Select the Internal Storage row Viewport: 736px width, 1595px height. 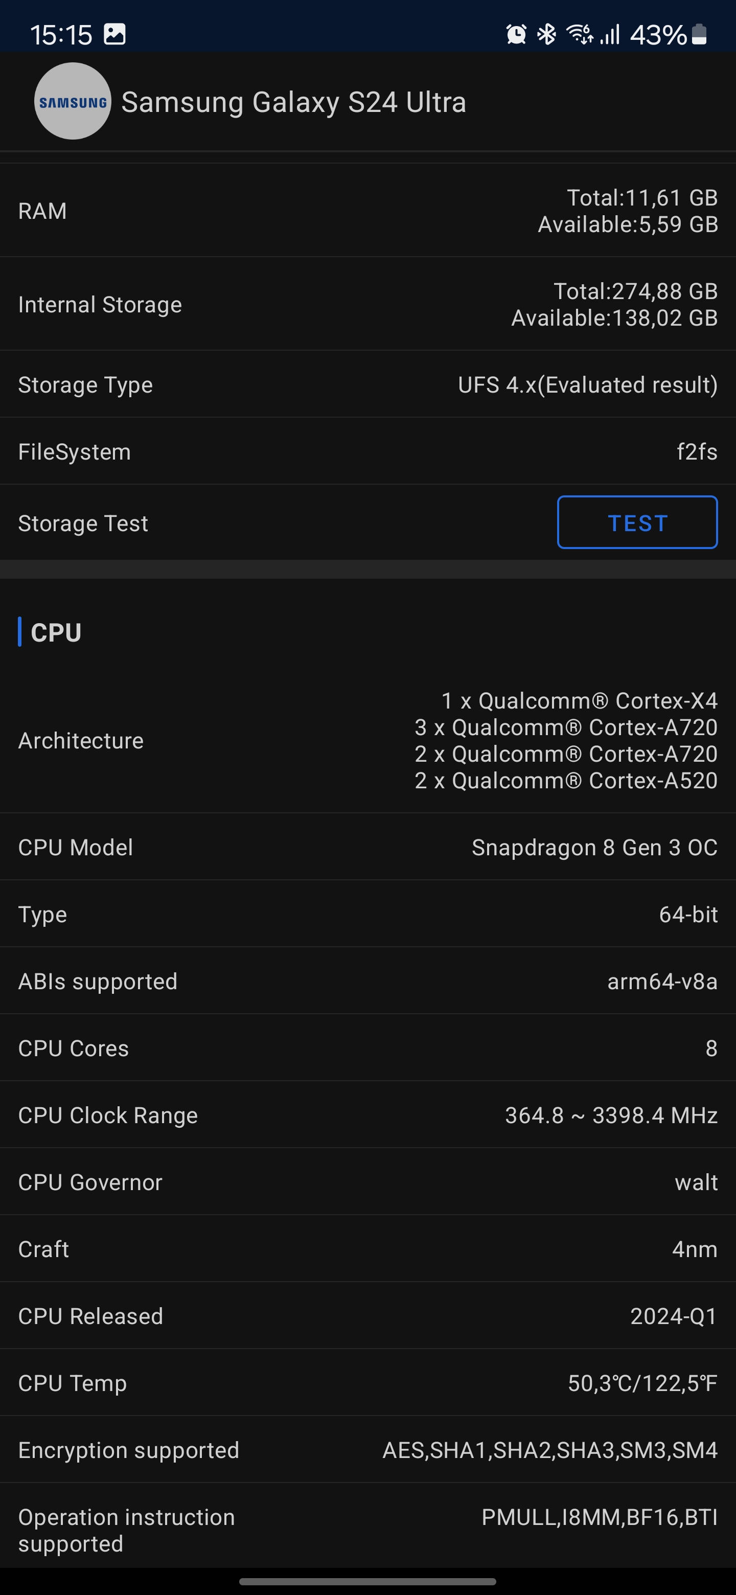(367, 304)
